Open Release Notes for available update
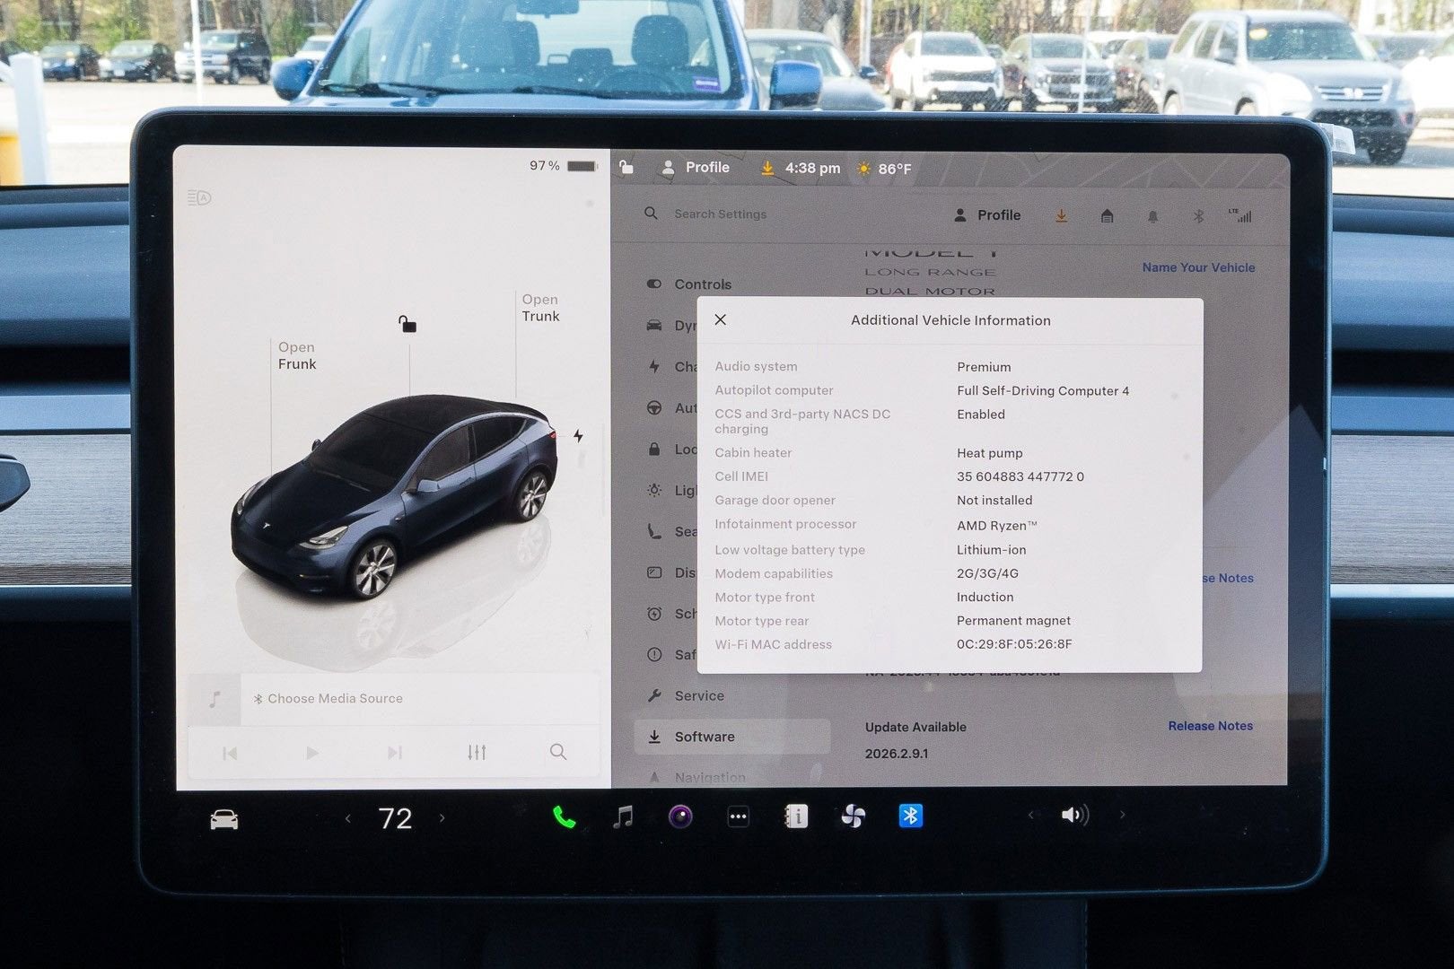This screenshot has width=1454, height=969. click(x=1210, y=726)
